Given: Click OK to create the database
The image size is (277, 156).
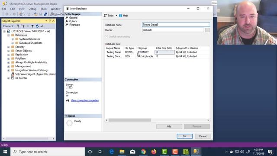Looking at the screenshot, I should click(x=185, y=136).
